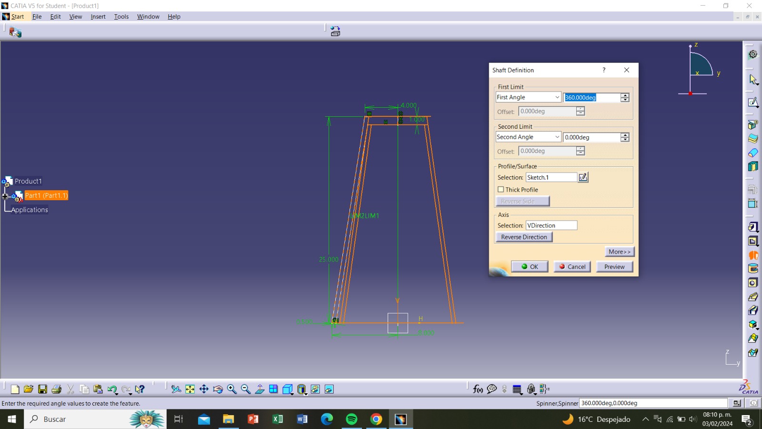Click the gear workbench icon at top right
762x429 pixels.
(x=753, y=54)
